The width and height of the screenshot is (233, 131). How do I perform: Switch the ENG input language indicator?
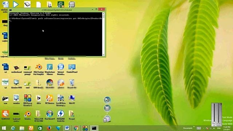tap(219, 128)
